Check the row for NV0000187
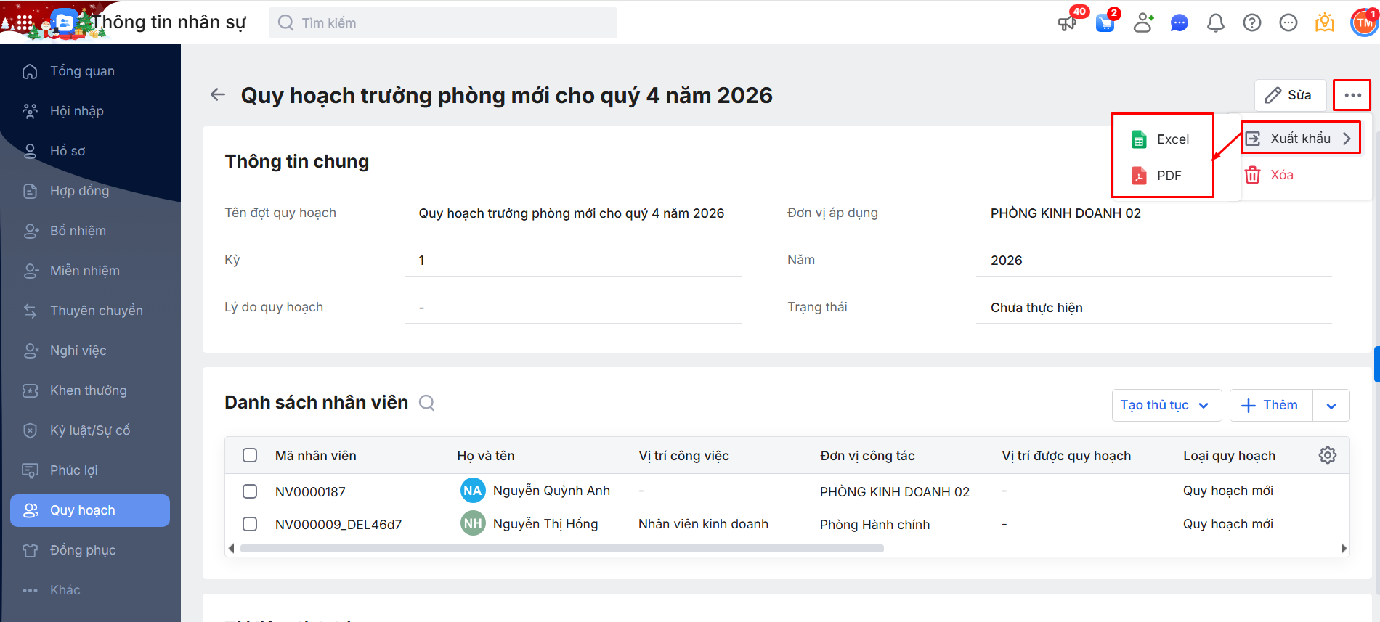Image resolution: width=1380 pixels, height=622 pixels. pyautogui.click(x=250, y=491)
